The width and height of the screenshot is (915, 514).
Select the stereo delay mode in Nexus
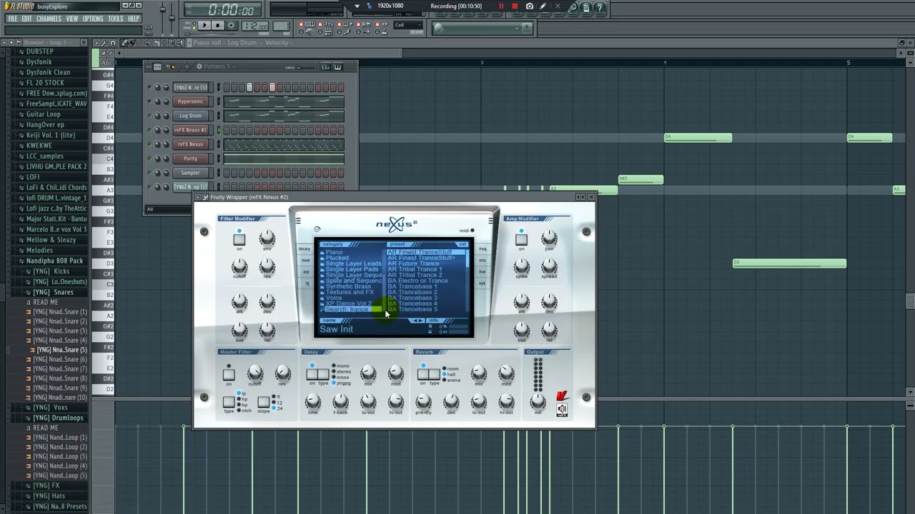click(340, 372)
